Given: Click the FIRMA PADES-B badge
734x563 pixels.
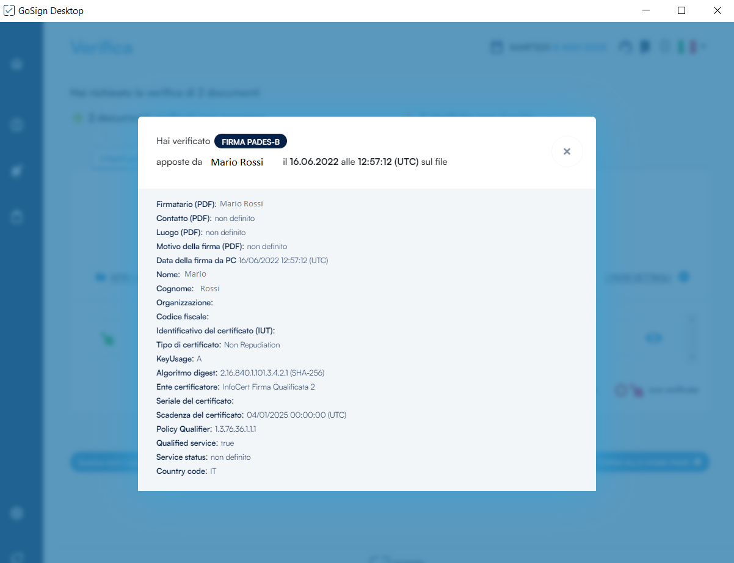Looking at the screenshot, I should pyautogui.click(x=250, y=142).
